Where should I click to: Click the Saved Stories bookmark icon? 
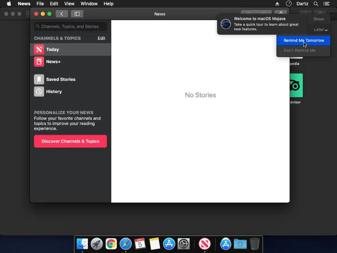click(x=39, y=79)
